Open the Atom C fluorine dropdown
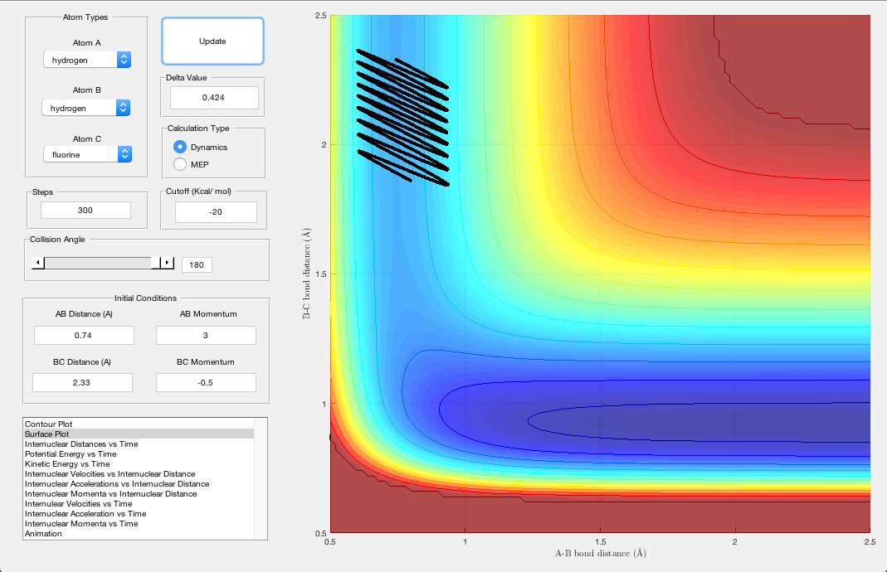The image size is (887, 572). 87,154
